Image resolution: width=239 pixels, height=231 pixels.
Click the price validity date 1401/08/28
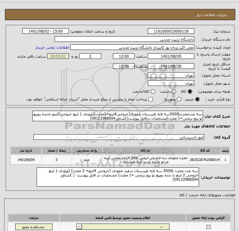click(171, 66)
